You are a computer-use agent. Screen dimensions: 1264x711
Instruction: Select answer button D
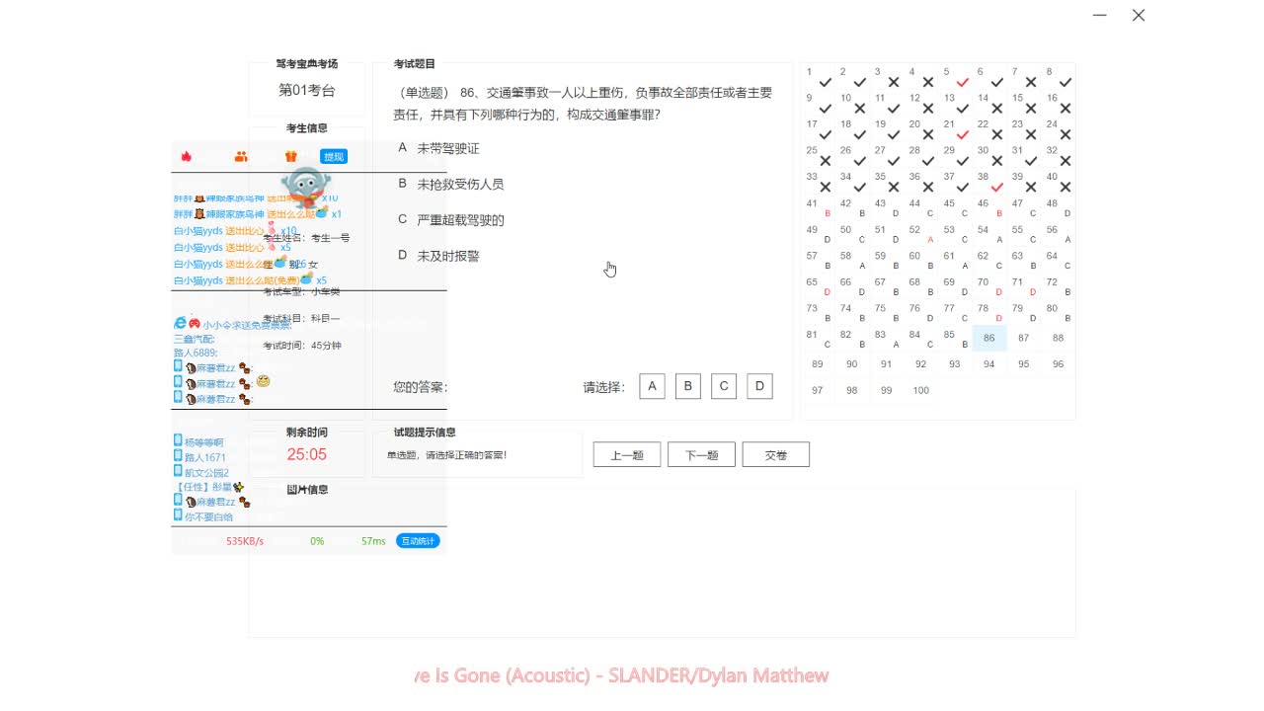tap(759, 386)
